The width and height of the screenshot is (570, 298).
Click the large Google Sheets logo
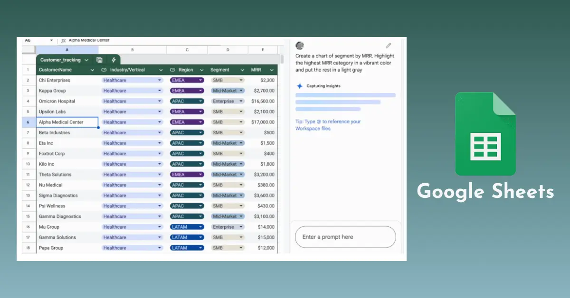tap(485, 134)
